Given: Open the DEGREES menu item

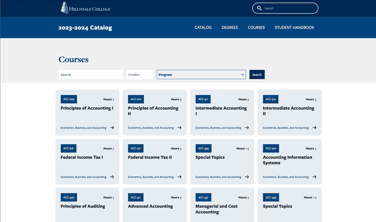Looking at the screenshot, I should [x=230, y=28].
